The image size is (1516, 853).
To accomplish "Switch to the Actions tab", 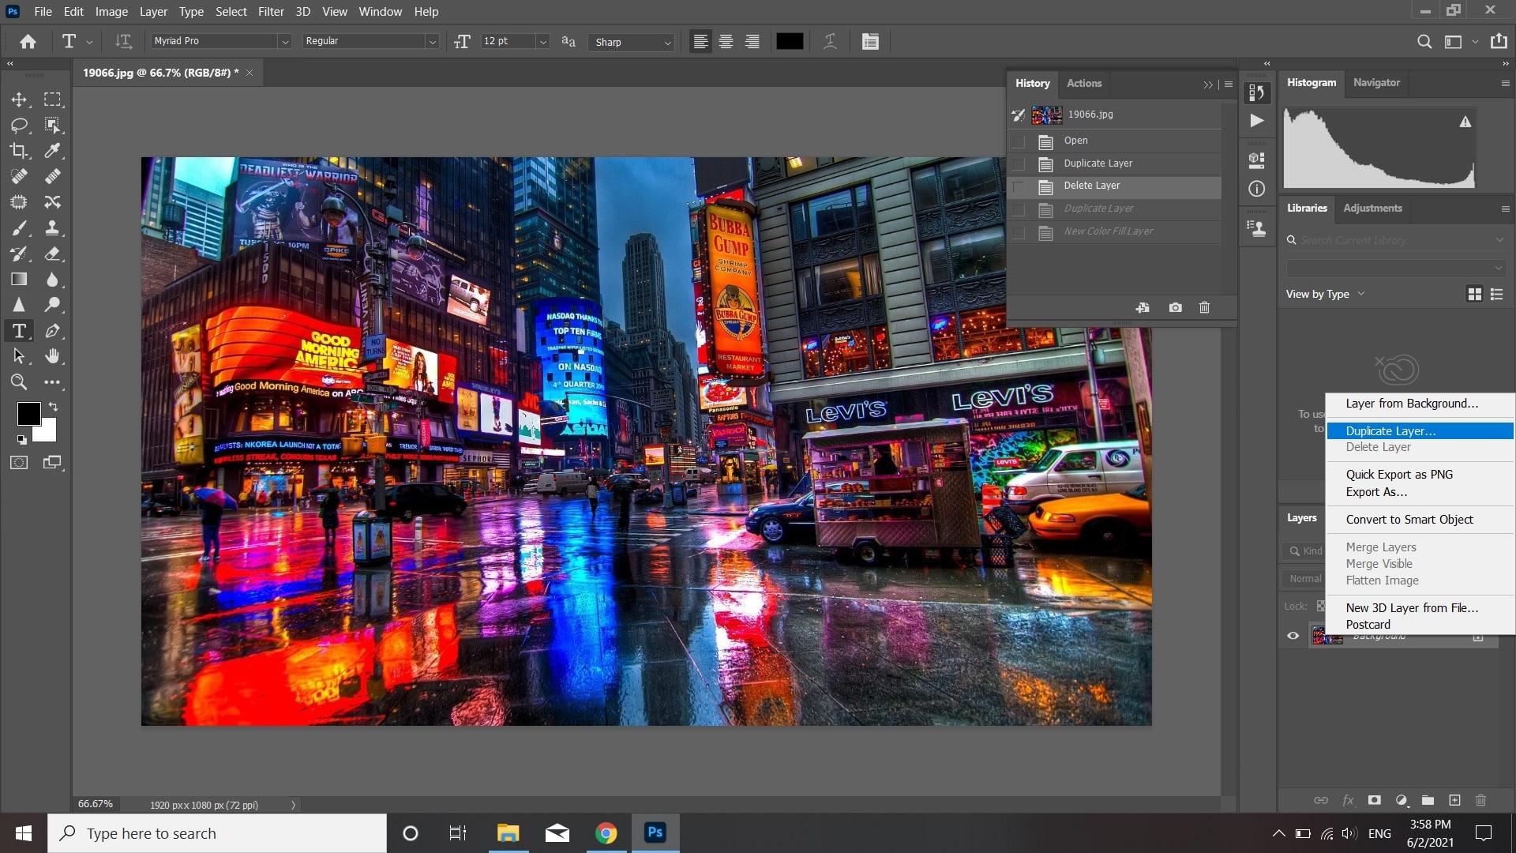I will [1084, 83].
